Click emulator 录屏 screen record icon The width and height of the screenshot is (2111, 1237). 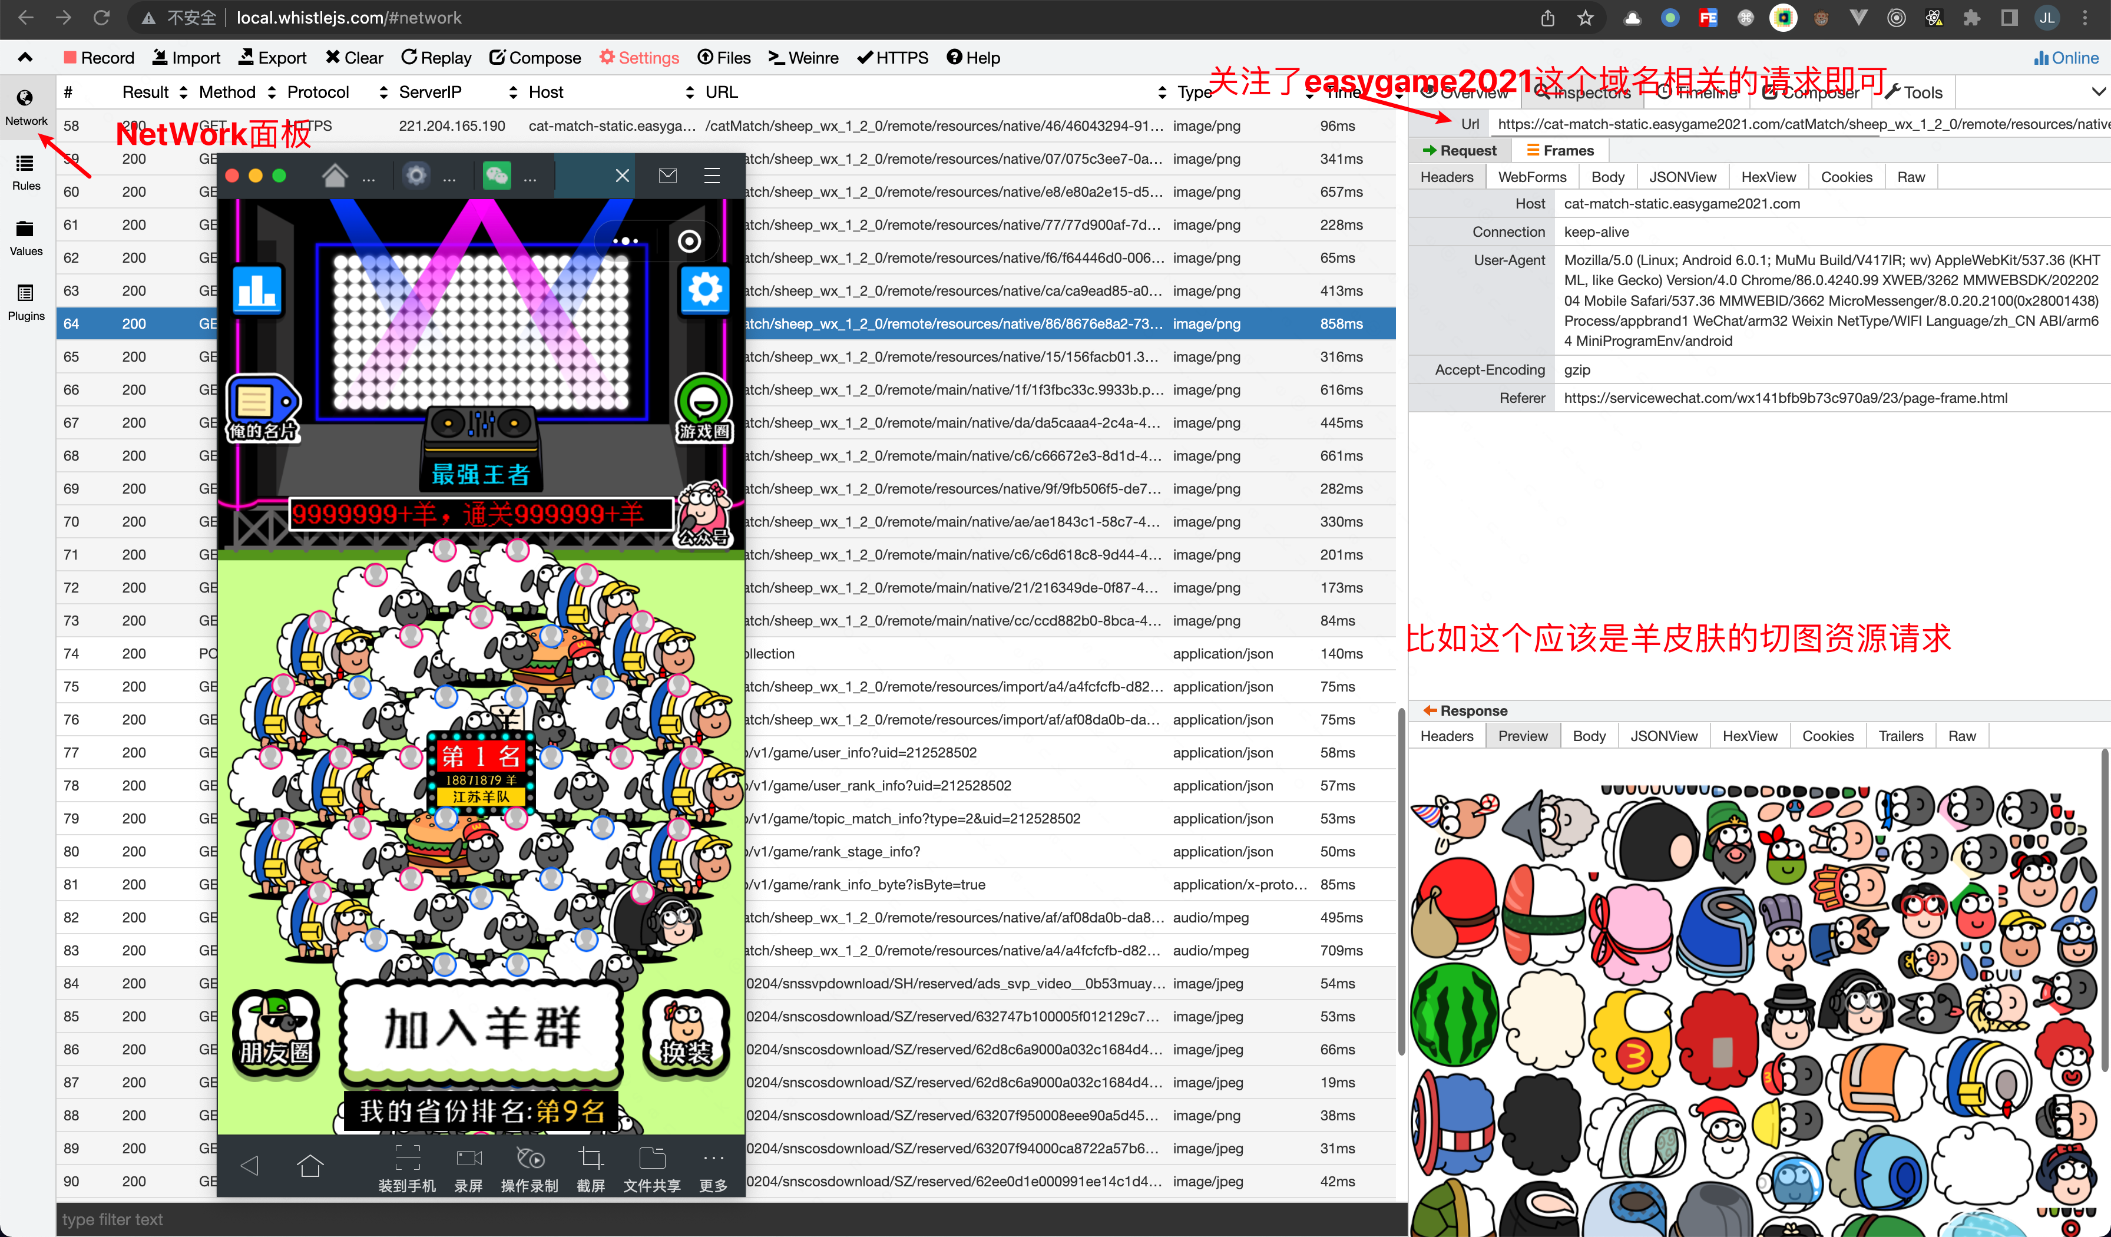click(468, 1169)
